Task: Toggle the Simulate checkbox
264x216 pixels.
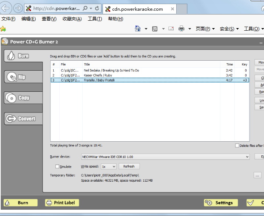Action: 57,166
